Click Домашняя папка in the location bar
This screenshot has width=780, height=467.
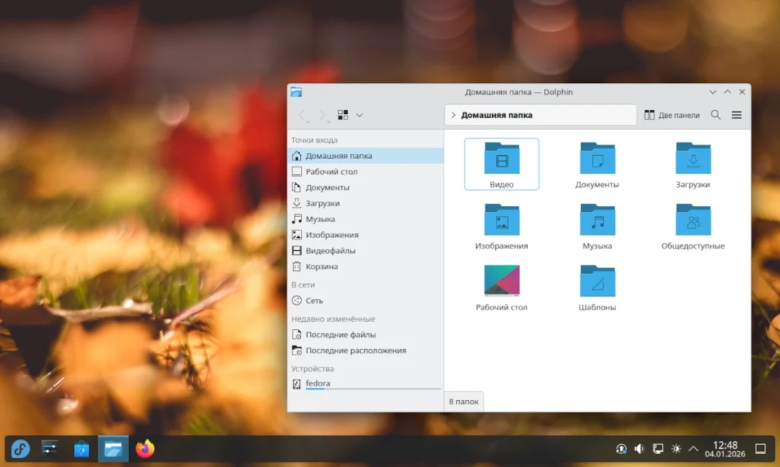pos(497,116)
